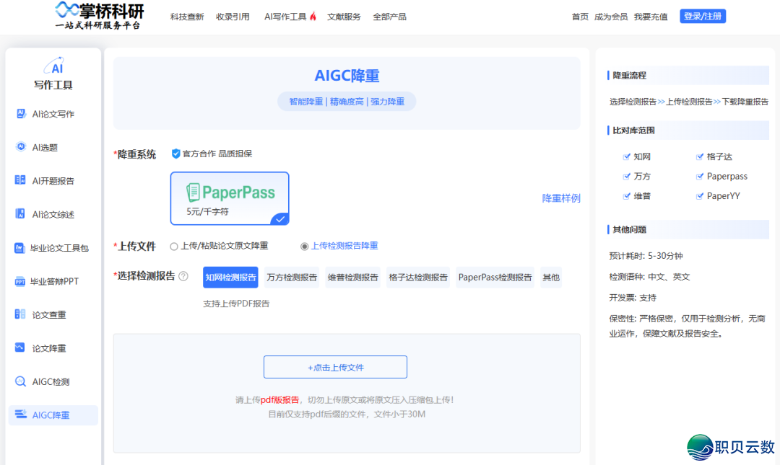Click the help question mark by 选择检测报告
780x465 pixels.
pos(183,276)
